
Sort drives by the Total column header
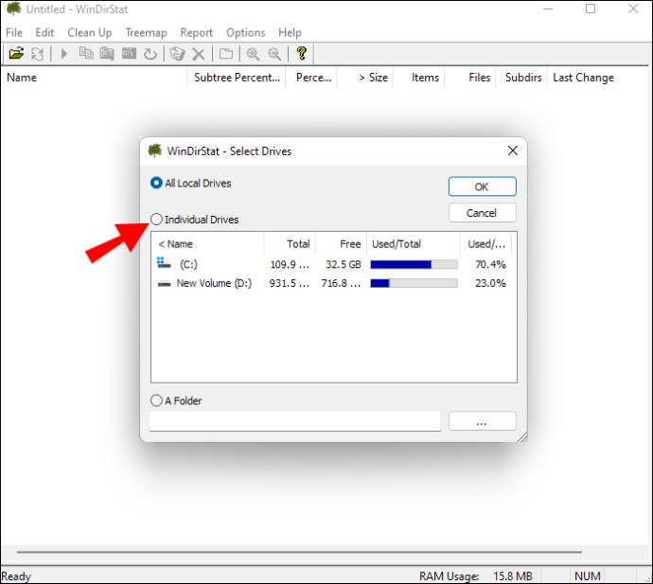[x=290, y=244]
